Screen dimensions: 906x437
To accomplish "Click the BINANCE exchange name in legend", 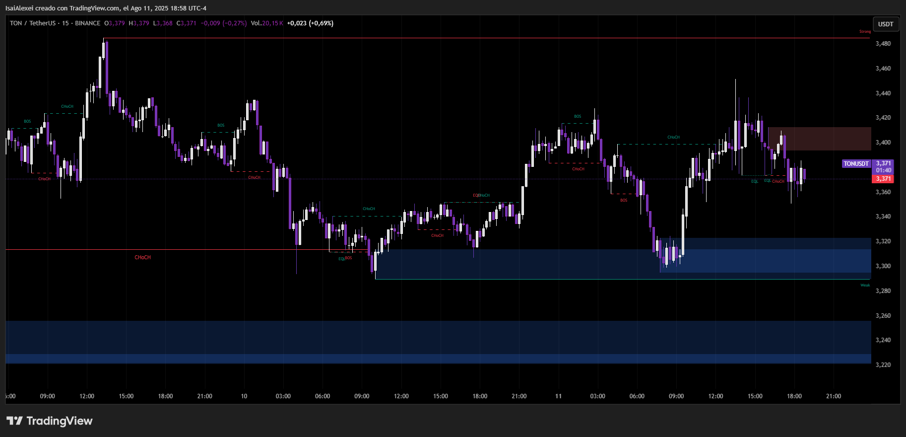I will coord(87,23).
